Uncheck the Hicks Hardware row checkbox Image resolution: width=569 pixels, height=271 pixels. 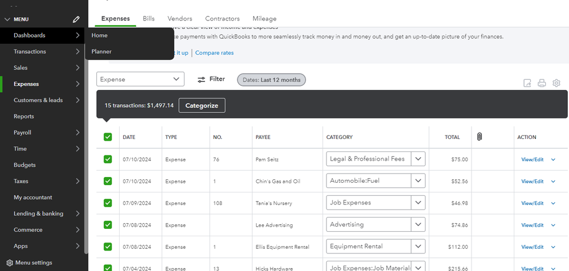(x=108, y=268)
